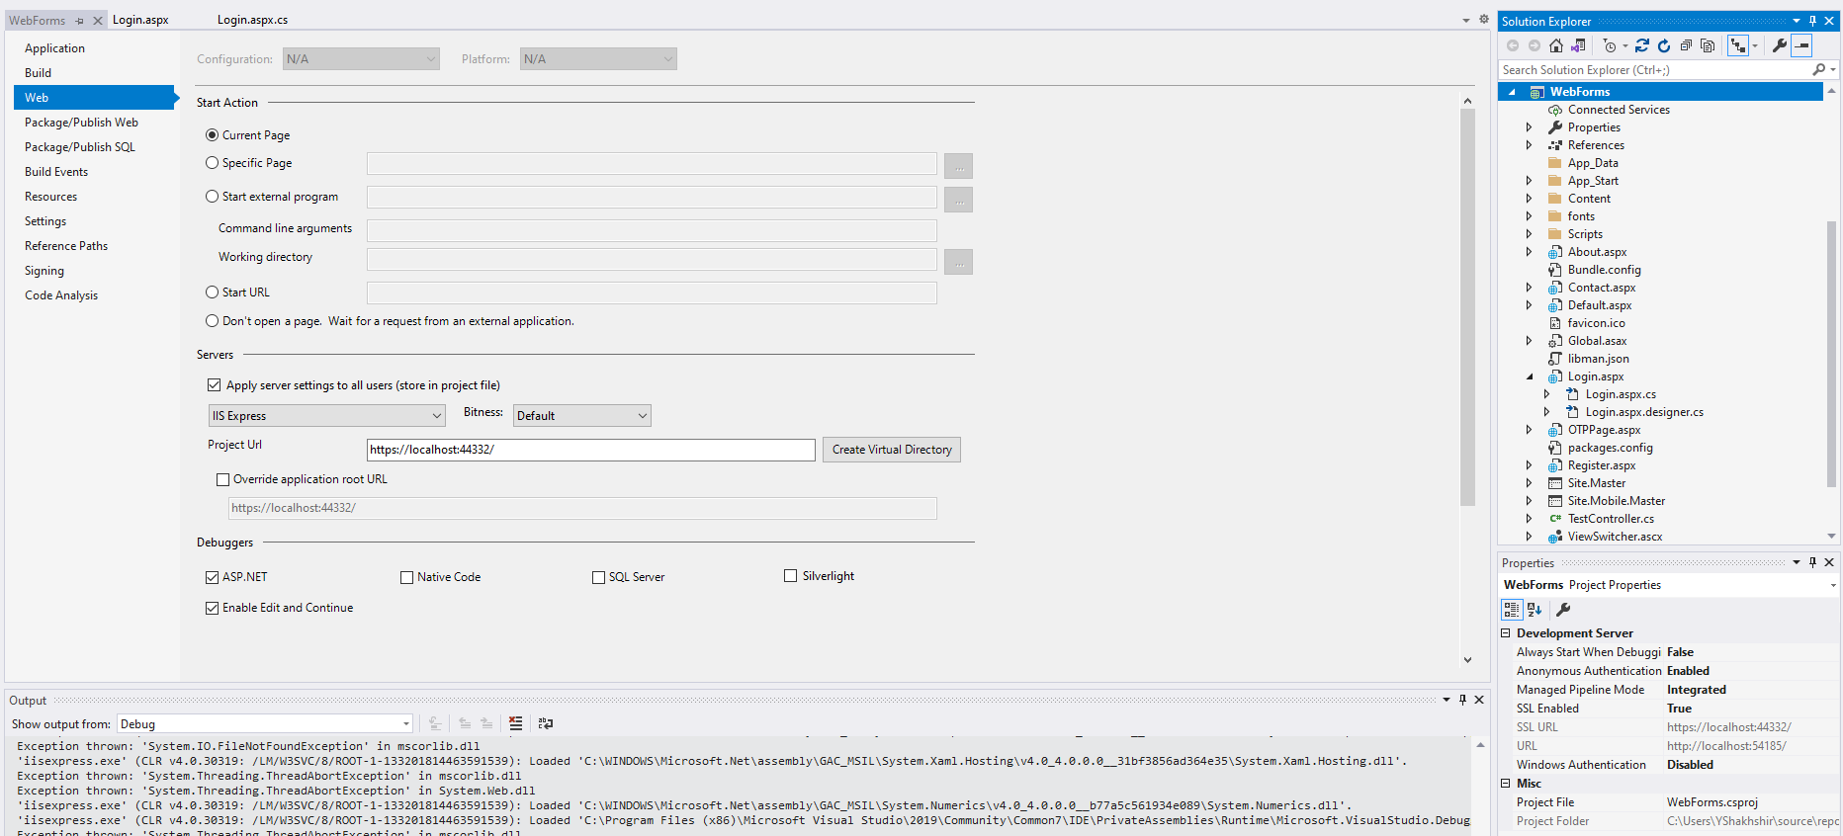Select the Specific Page radio option
Image resolution: width=1843 pixels, height=836 pixels.
tap(212, 163)
